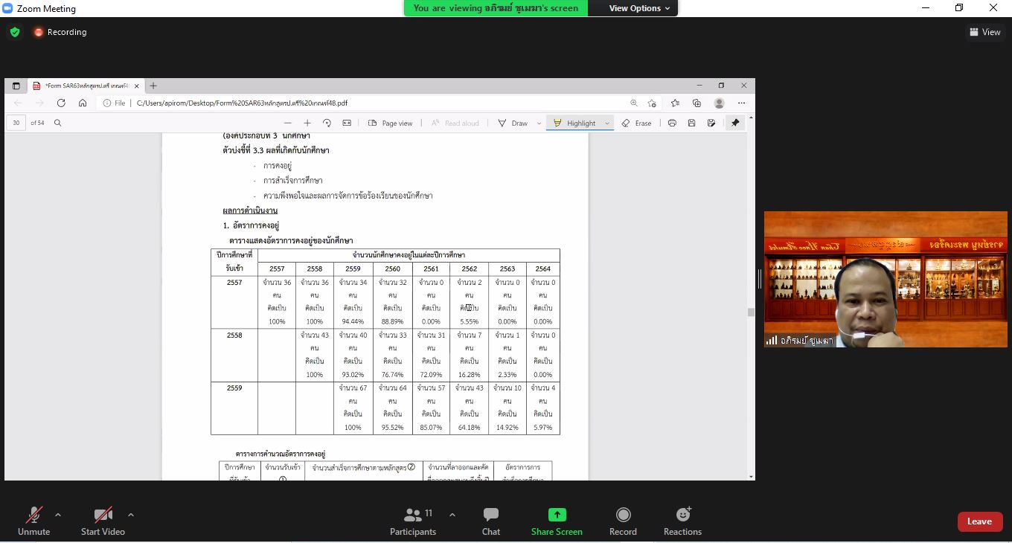
Task: Expand Draw tool options arrow
Action: pyautogui.click(x=539, y=123)
